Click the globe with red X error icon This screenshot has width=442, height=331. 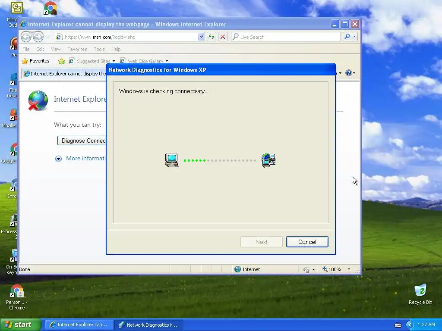coord(38,100)
